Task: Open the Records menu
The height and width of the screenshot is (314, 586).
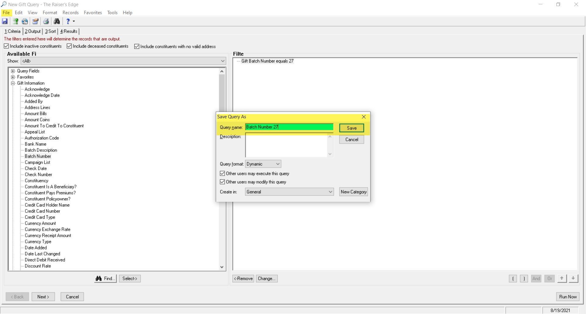Action: pos(71,12)
